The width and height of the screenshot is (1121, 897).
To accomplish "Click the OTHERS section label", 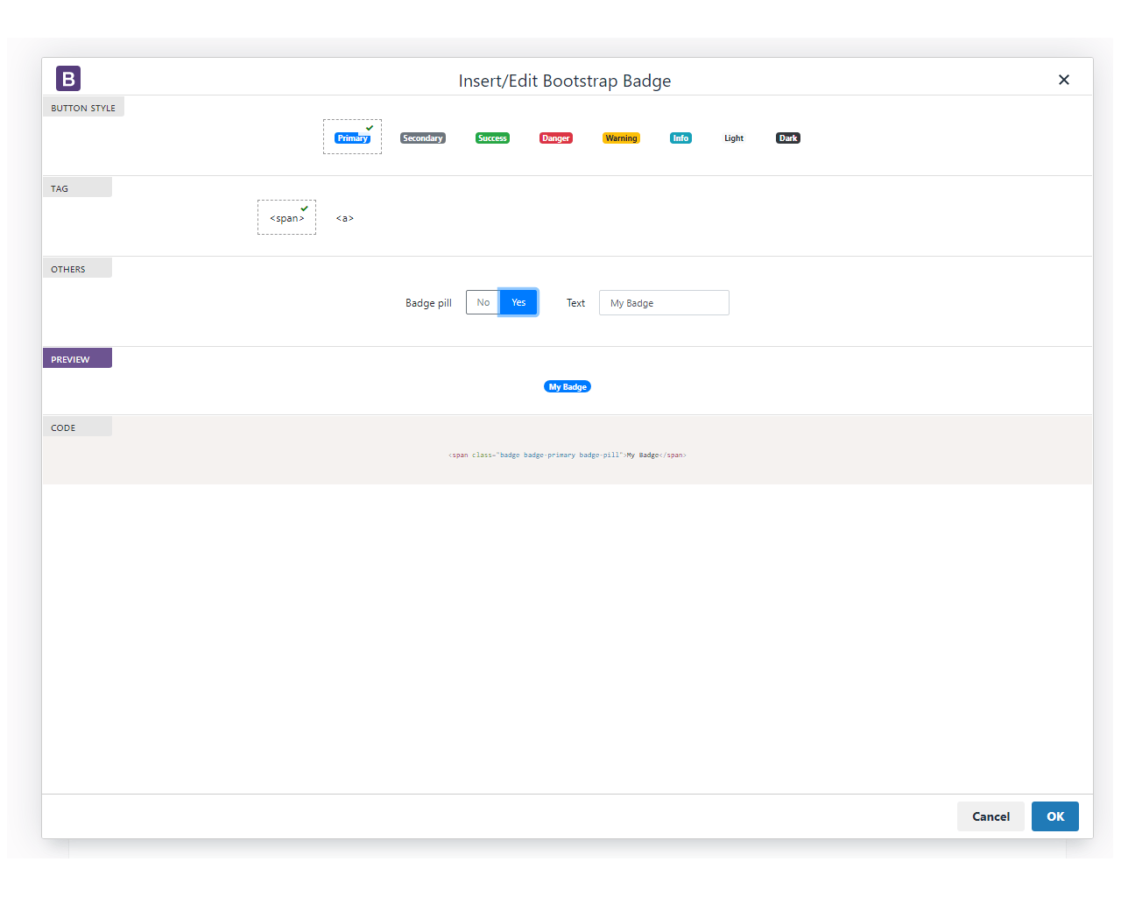I will coord(77,269).
